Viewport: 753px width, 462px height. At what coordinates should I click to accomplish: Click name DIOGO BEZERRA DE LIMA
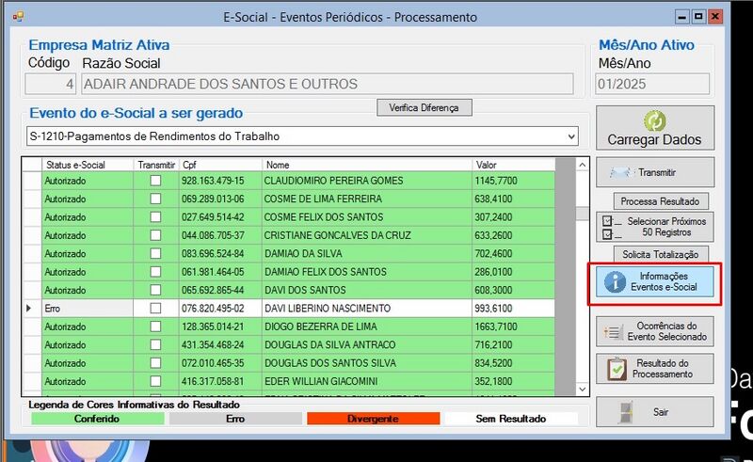[321, 327]
